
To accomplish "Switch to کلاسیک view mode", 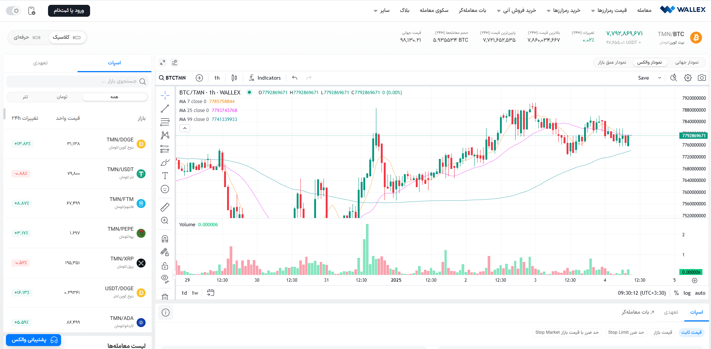I will click(x=67, y=37).
